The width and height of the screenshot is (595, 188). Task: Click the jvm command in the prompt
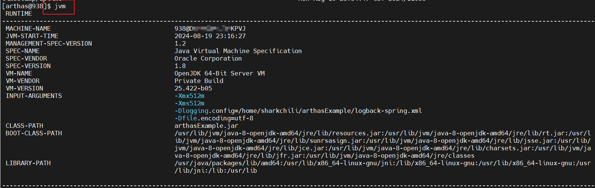[x=60, y=6]
